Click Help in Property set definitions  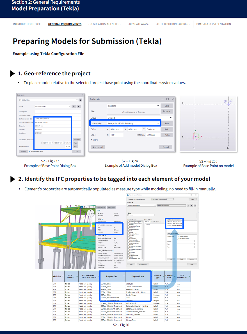tap(192, 199)
